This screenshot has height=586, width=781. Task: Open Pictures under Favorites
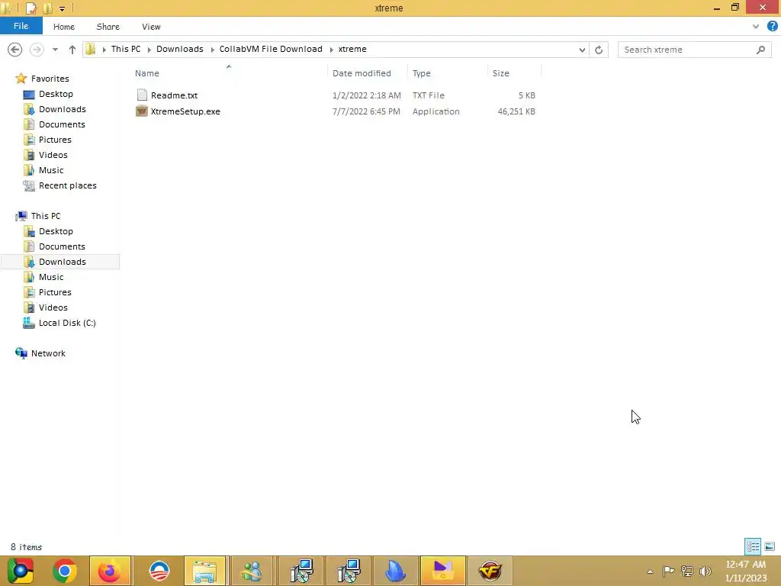[55, 140]
